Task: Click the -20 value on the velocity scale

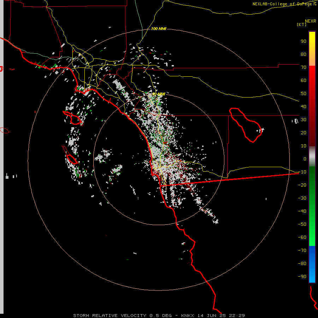Action: coord(302,185)
